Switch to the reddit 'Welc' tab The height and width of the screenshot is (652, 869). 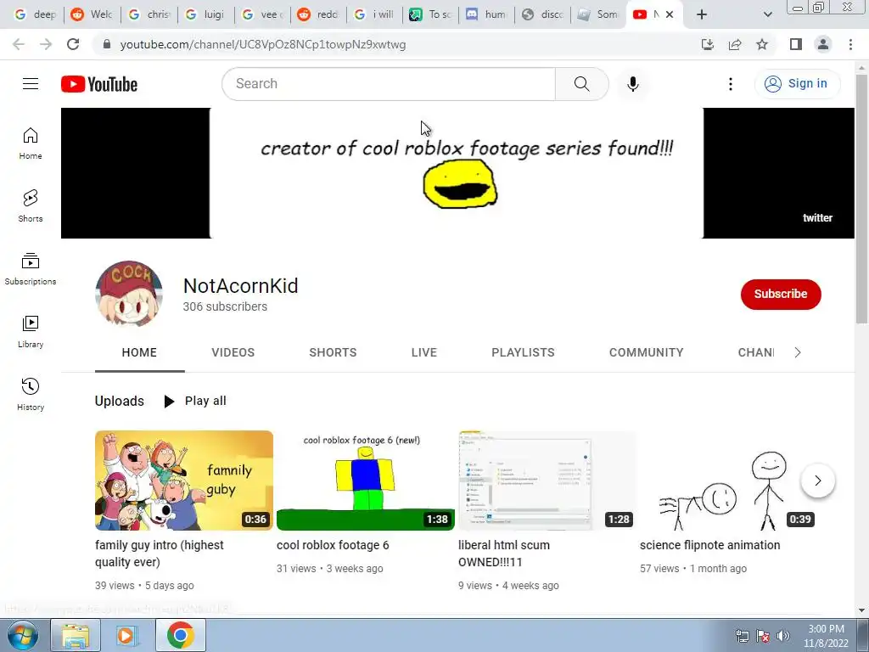click(93, 14)
